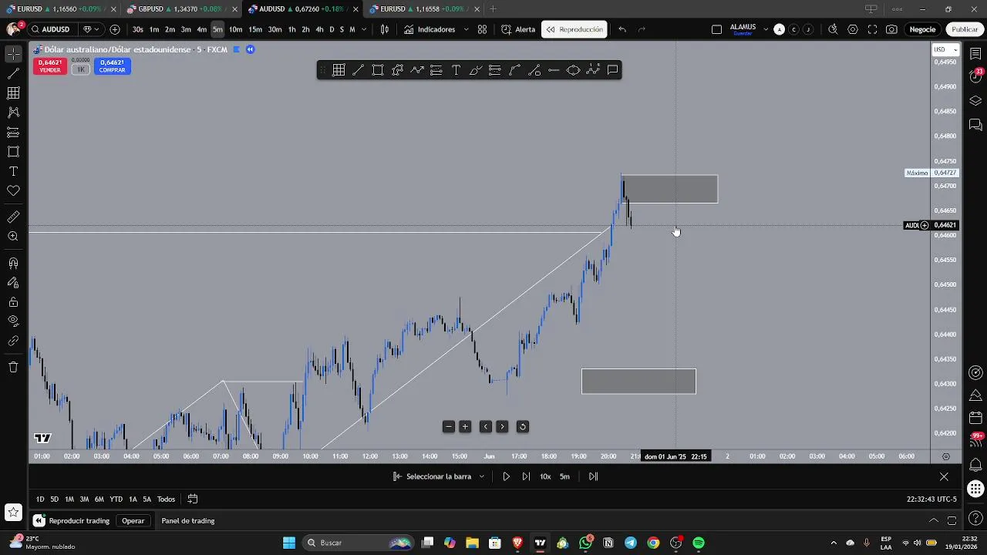Image resolution: width=987 pixels, height=555 pixels.
Task: Change replay speed 10x
Action: point(545,476)
